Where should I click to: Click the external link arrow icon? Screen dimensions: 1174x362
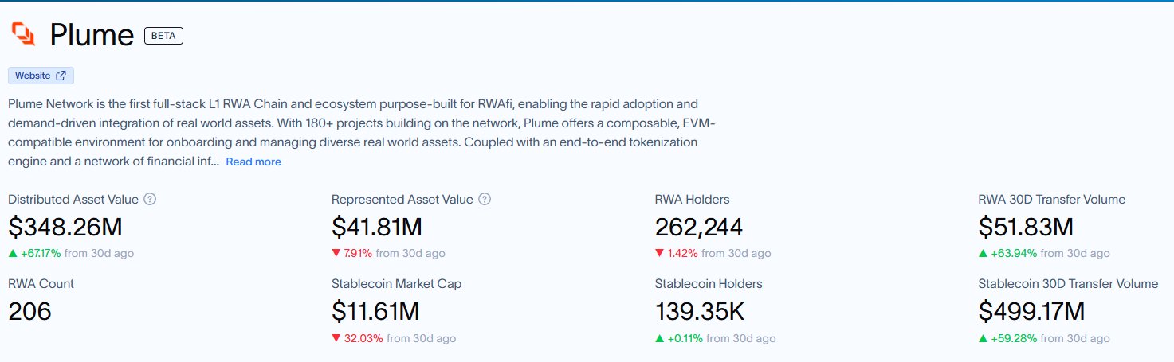[x=61, y=76]
